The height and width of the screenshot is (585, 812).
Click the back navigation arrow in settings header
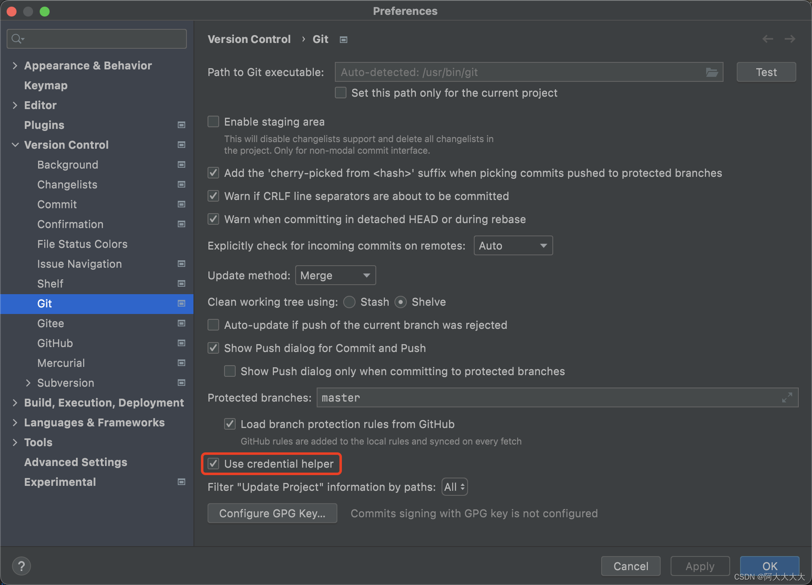point(768,38)
